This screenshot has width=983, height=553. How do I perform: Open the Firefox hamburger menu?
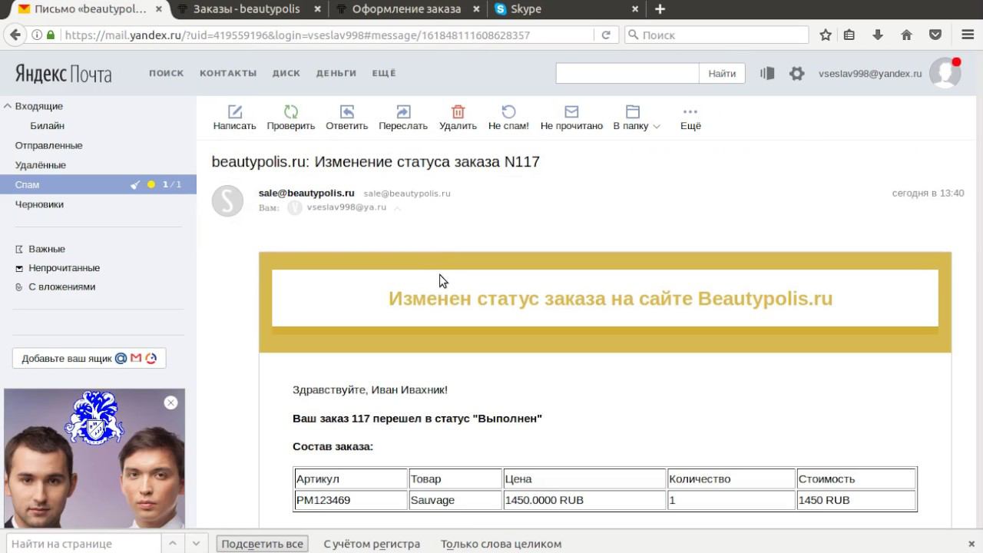pos(968,35)
